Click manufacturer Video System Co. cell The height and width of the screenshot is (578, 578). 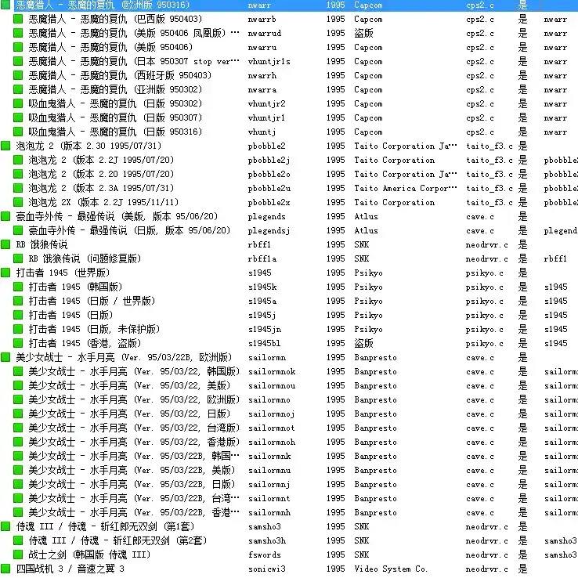pos(391,569)
